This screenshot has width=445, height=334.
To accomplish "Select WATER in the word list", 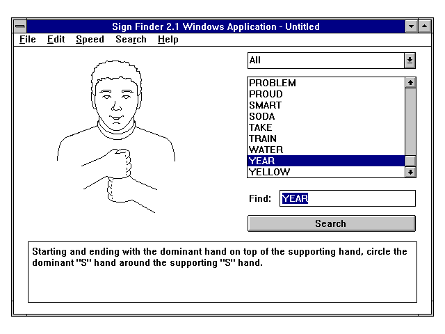I will click(266, 150).
